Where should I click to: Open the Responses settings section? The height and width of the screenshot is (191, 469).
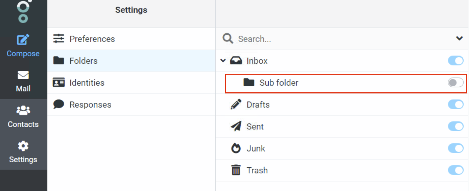click(131, 105)
